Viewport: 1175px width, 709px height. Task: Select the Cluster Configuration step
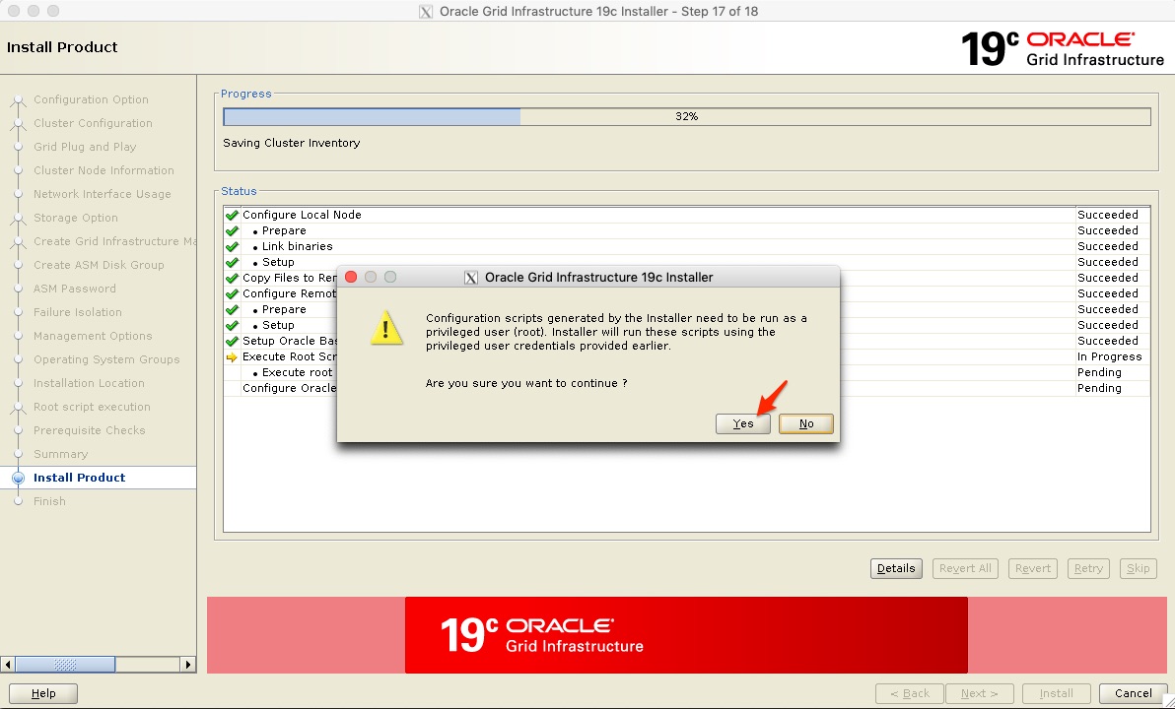pos(93,123)
